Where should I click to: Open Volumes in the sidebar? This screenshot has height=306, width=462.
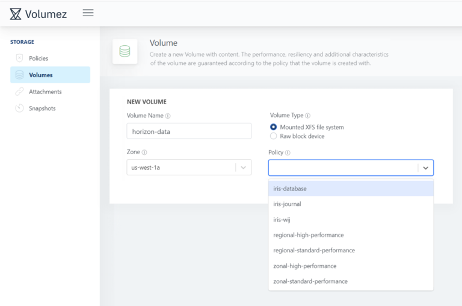click(x=41, y=75)
